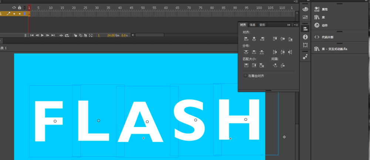This screenshot has height=160, width=370.
Task: Collapse the icon dock column arrows
Action: pos(308,1)
